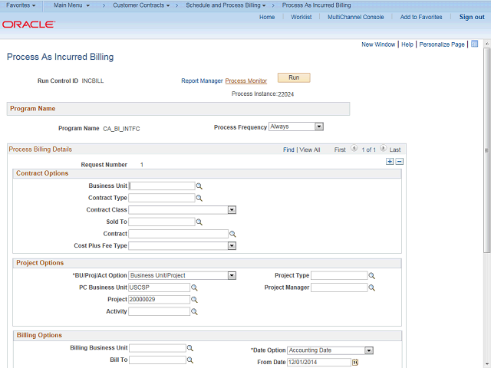Image resolution: width=491 pixels, height=368 pixels.
Task: Delete the request row with minus icon
Action: [399, 162]
